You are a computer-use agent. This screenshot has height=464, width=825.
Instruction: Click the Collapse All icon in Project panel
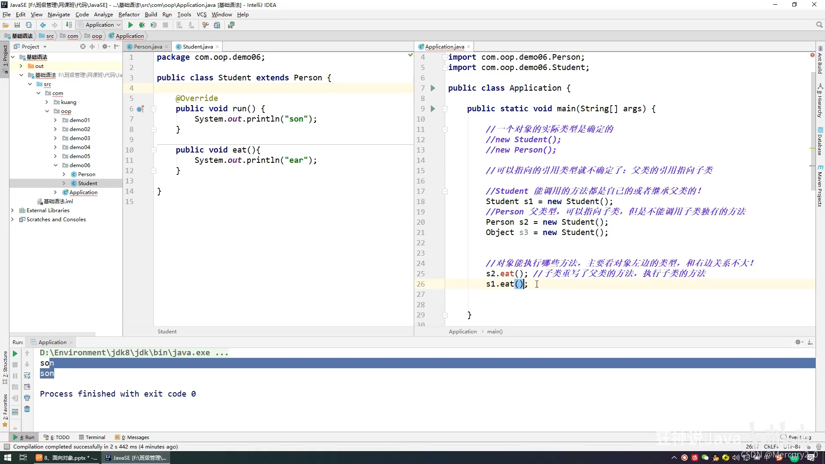coord(92,46)
